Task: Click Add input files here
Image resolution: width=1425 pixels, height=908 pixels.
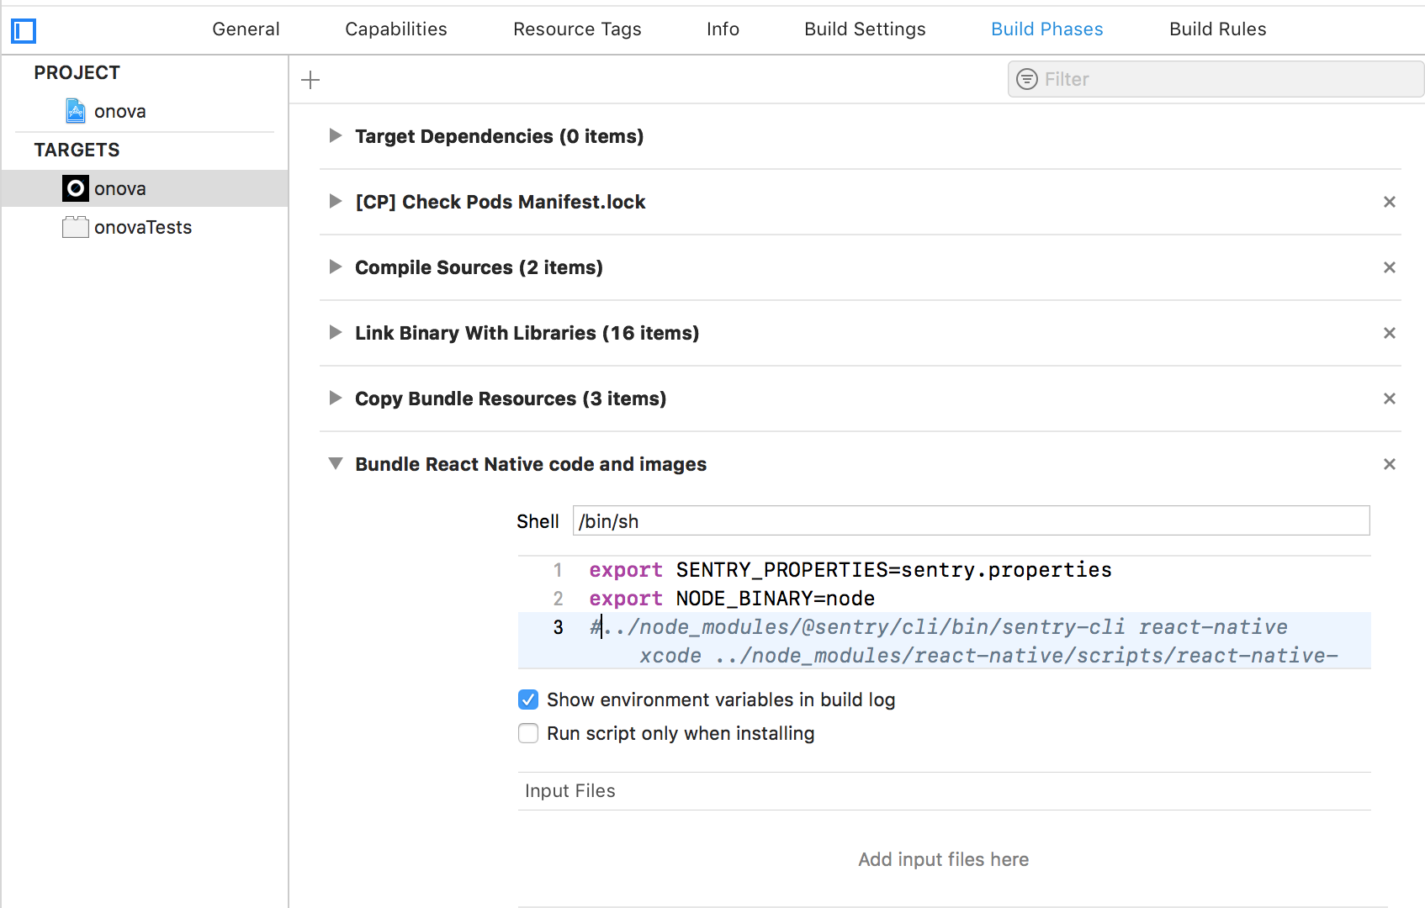Action: coord(943,859)
